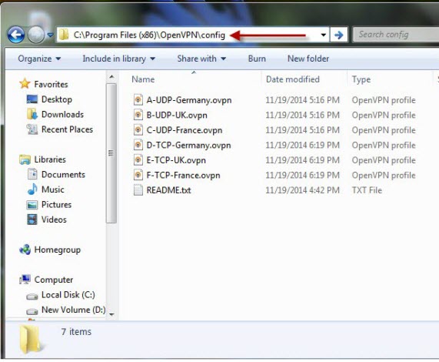Viewport: 439px width, 362px height.
Task: Select the Libraries label
Action: (x=50, y=159)
